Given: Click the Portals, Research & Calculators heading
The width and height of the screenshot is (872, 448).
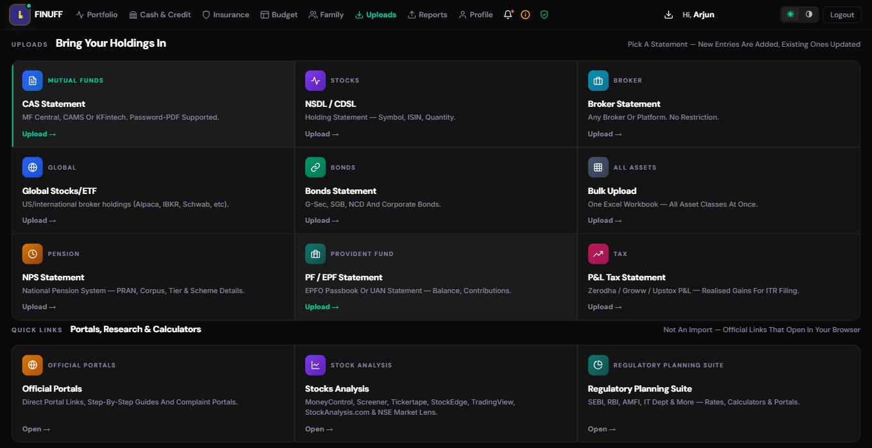Looking at the screenshot, I should tap(136, 329).
